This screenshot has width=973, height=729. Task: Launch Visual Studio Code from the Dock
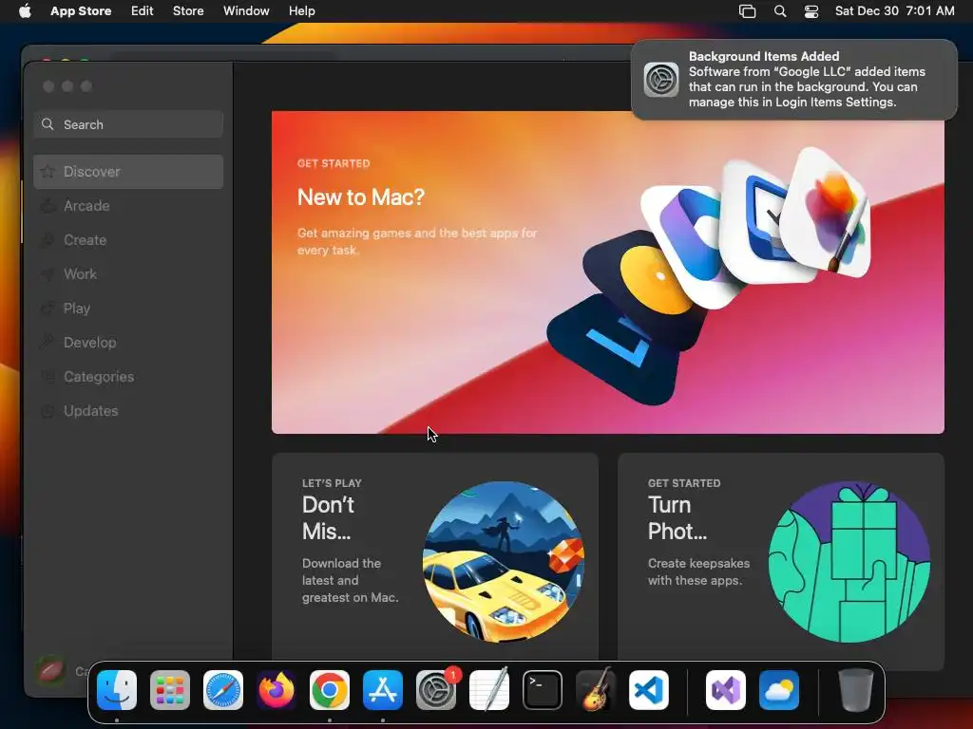click(649, 690)
